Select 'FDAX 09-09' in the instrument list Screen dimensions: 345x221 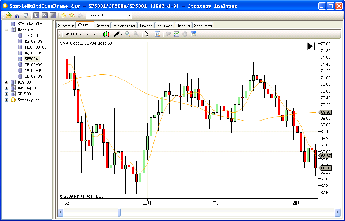pos(36,47)
